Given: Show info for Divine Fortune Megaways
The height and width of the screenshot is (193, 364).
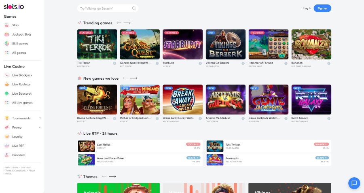Looking at the screenshot, I should point(114,119).
